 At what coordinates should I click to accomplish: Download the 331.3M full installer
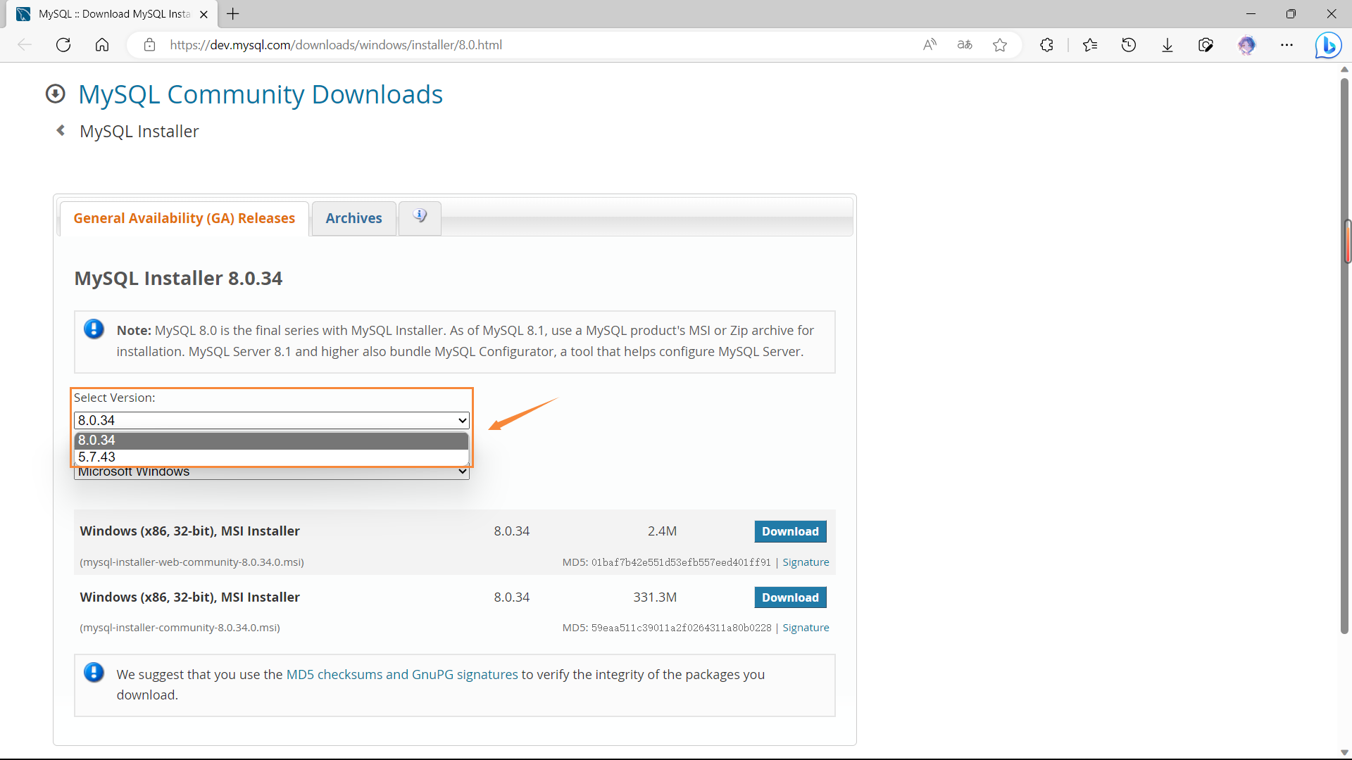pos(790,597)
